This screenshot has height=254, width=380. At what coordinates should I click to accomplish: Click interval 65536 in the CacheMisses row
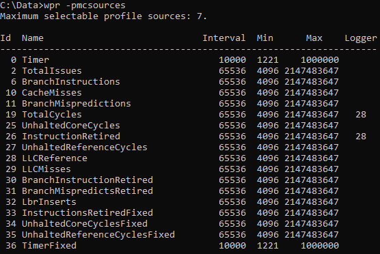coord(232,92)
